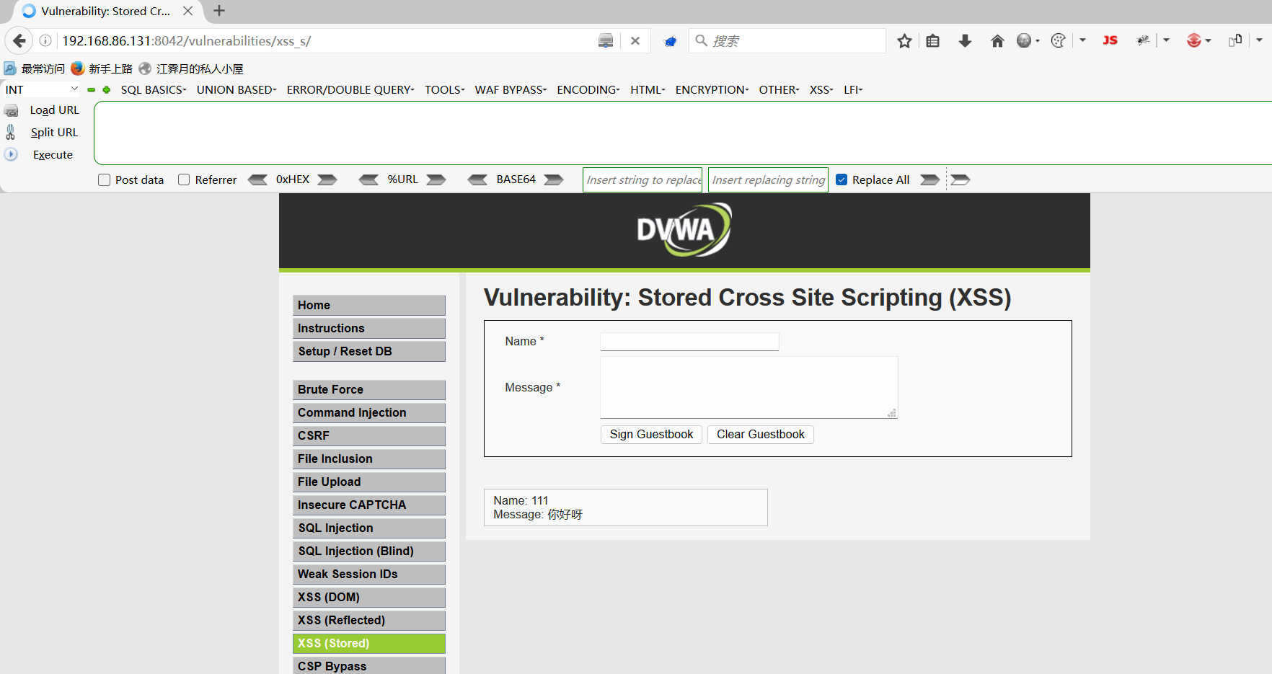This screenshot has width=1272, height=674.
Task: Click the left arrow before 0xHEX
Action: point(257,179)
